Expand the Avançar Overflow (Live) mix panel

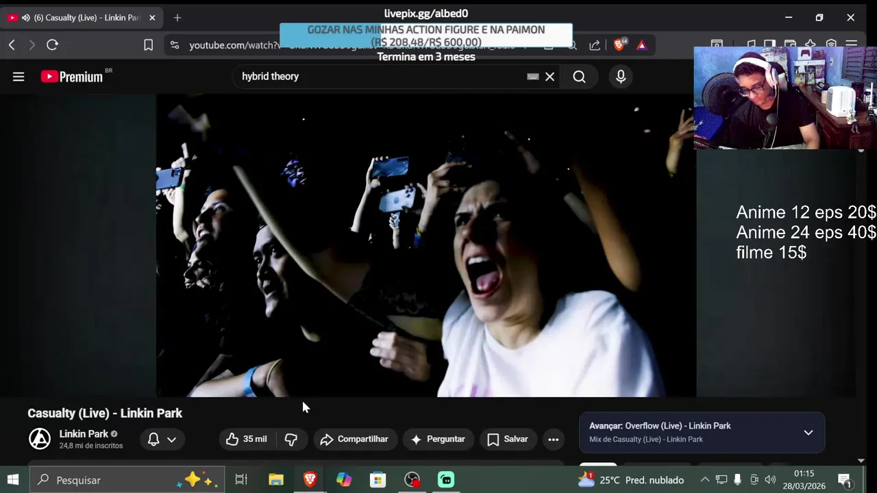(808, 433)
